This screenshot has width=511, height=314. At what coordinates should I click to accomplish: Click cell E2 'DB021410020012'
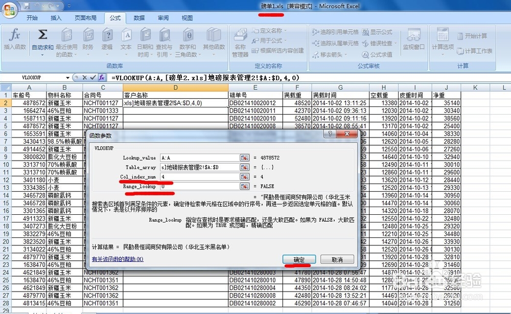(255, 103)
